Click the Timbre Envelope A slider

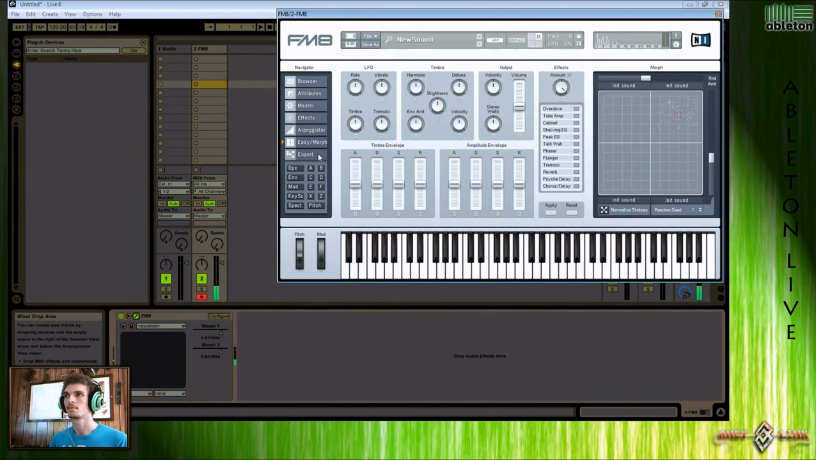point(355,183)
